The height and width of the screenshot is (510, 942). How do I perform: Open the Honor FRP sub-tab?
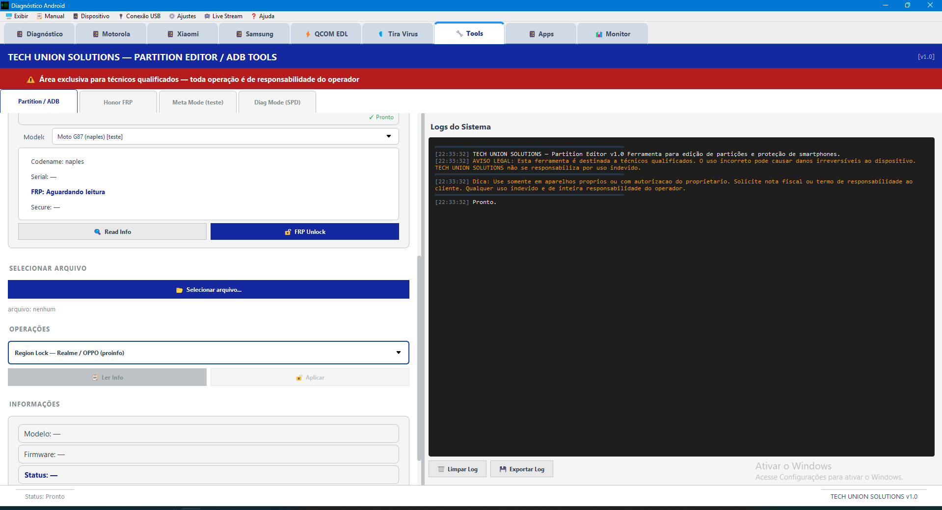pyautogui.click(x=118, y=102)
